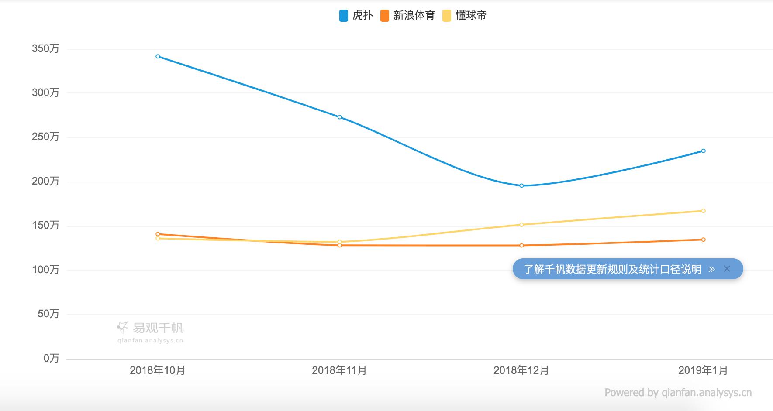Select the 虎扑 lowest point at 2018年12月

coord(521,185)
